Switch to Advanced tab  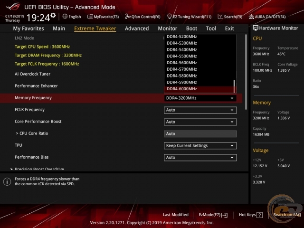pos(137,28)
